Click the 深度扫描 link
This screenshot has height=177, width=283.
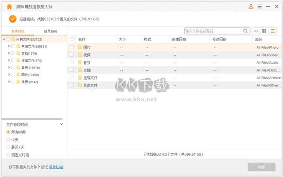pos(56,167)
